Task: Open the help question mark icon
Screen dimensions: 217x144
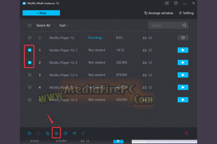Action: 176,3
